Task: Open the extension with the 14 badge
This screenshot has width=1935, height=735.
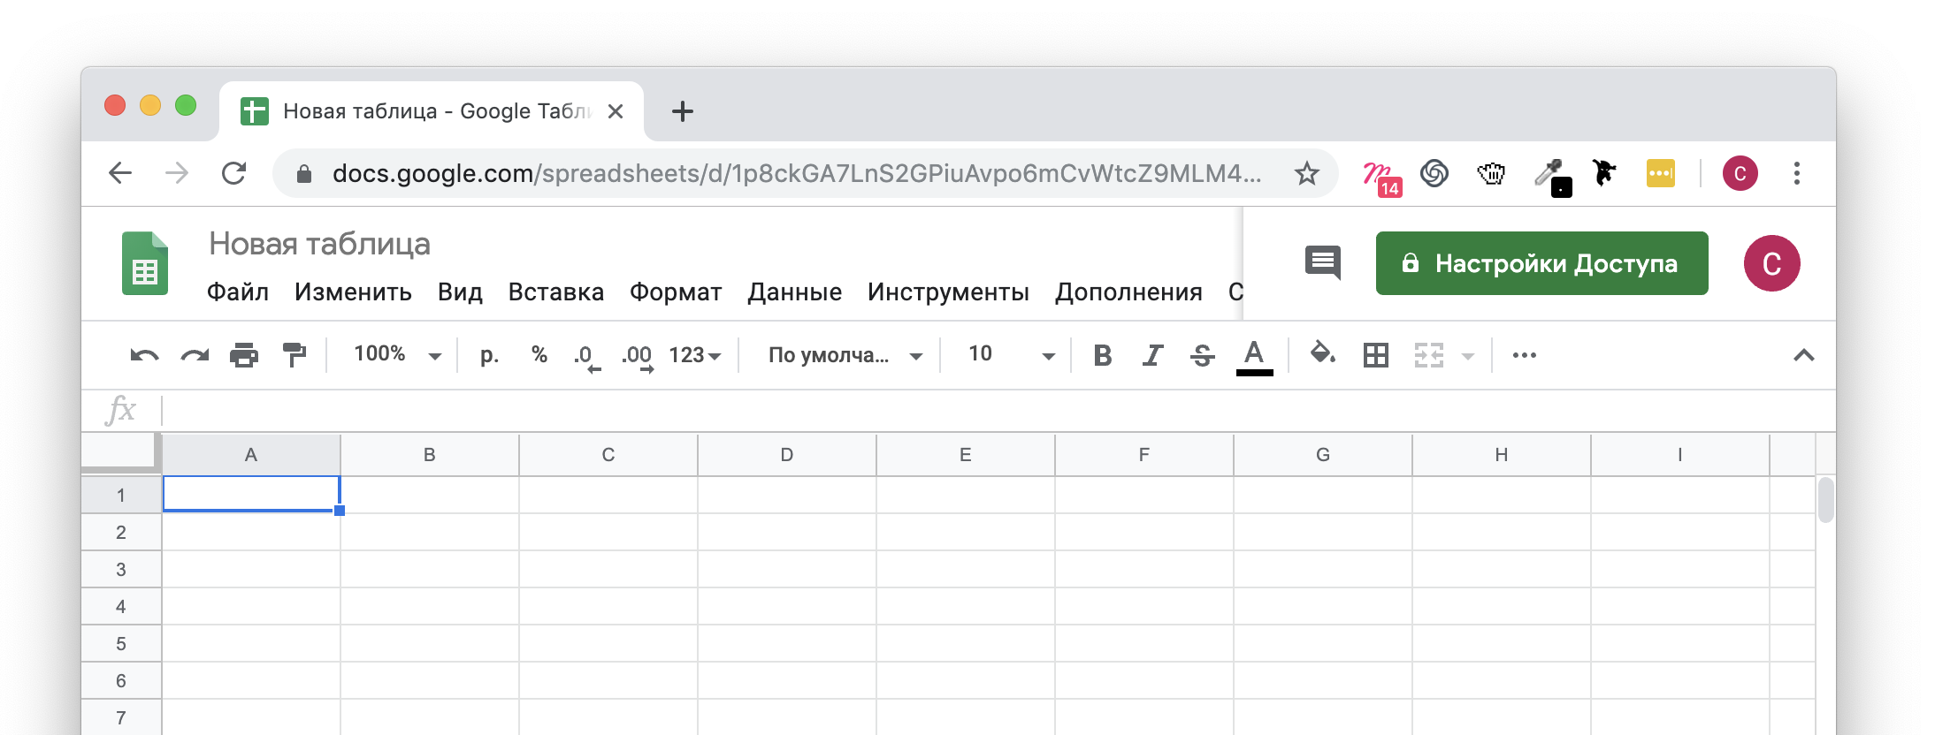Action: (x=1382, y=177)
